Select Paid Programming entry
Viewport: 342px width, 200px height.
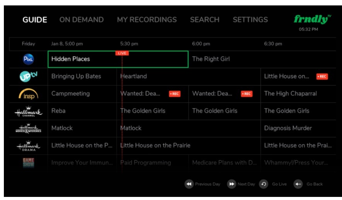[153, 163]
